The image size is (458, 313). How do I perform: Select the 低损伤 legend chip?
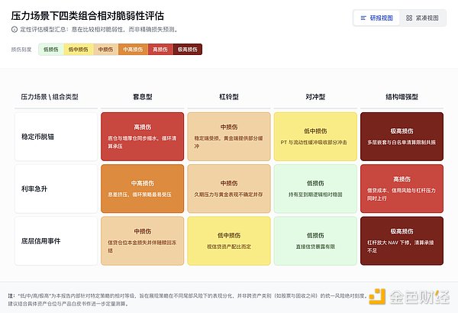[52, 50]
